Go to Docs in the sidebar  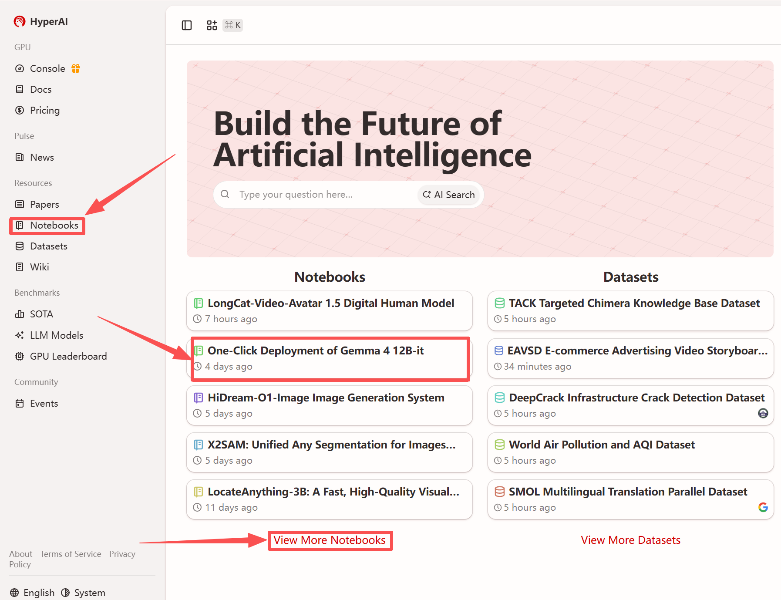[41, 89]
